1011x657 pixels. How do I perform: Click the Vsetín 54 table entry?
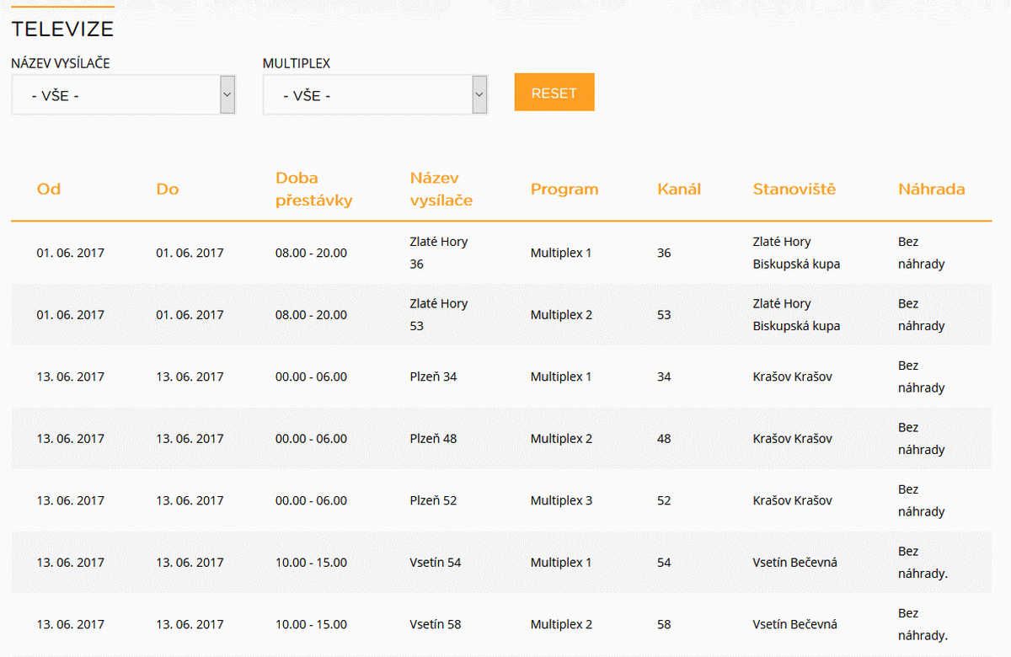[x=435, y=563]
